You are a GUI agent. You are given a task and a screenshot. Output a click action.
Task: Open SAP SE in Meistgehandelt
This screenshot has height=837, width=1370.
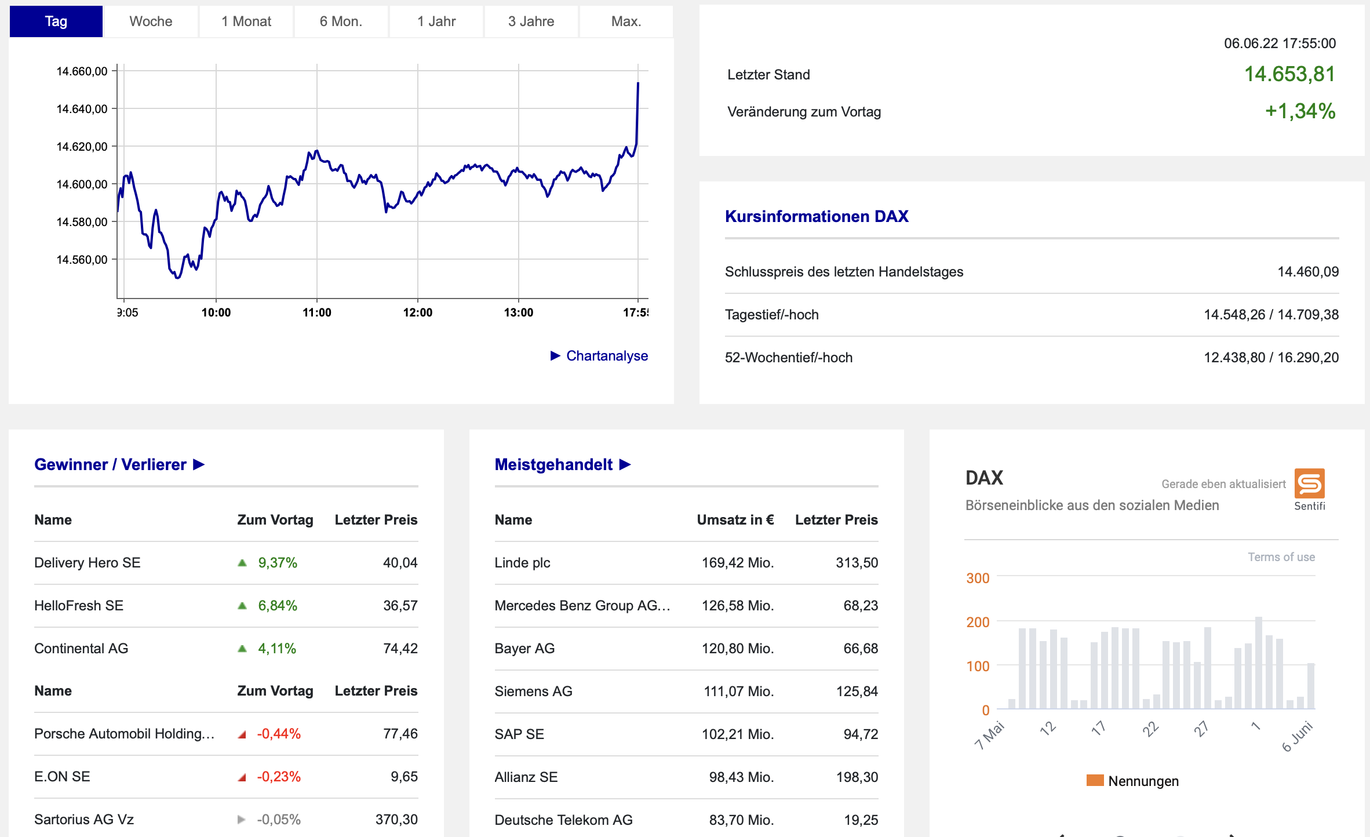[519, 734]
